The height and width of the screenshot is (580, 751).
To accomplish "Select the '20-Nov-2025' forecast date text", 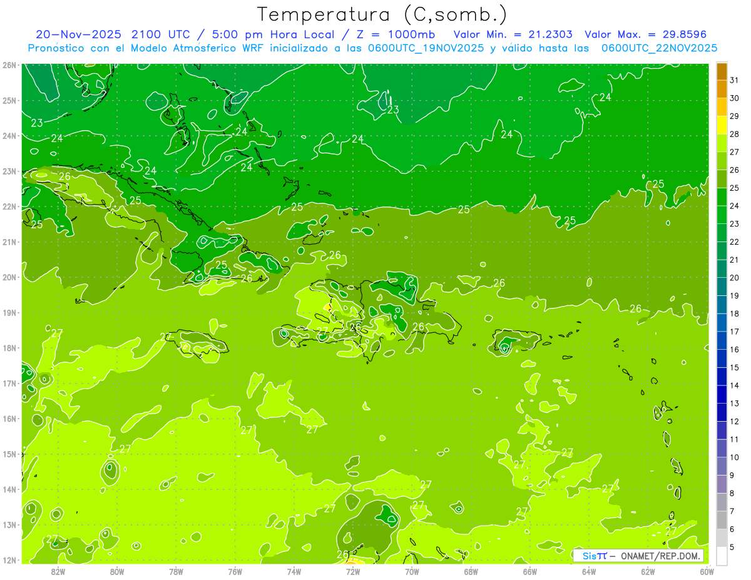I will [x=77, y=34].
